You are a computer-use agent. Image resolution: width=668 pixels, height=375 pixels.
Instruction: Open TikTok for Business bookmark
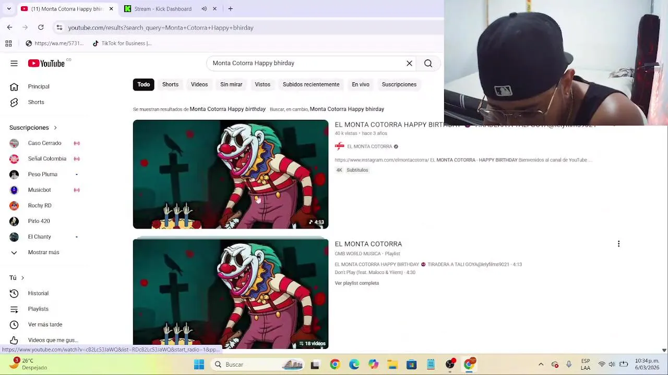(x=122, y=44)
